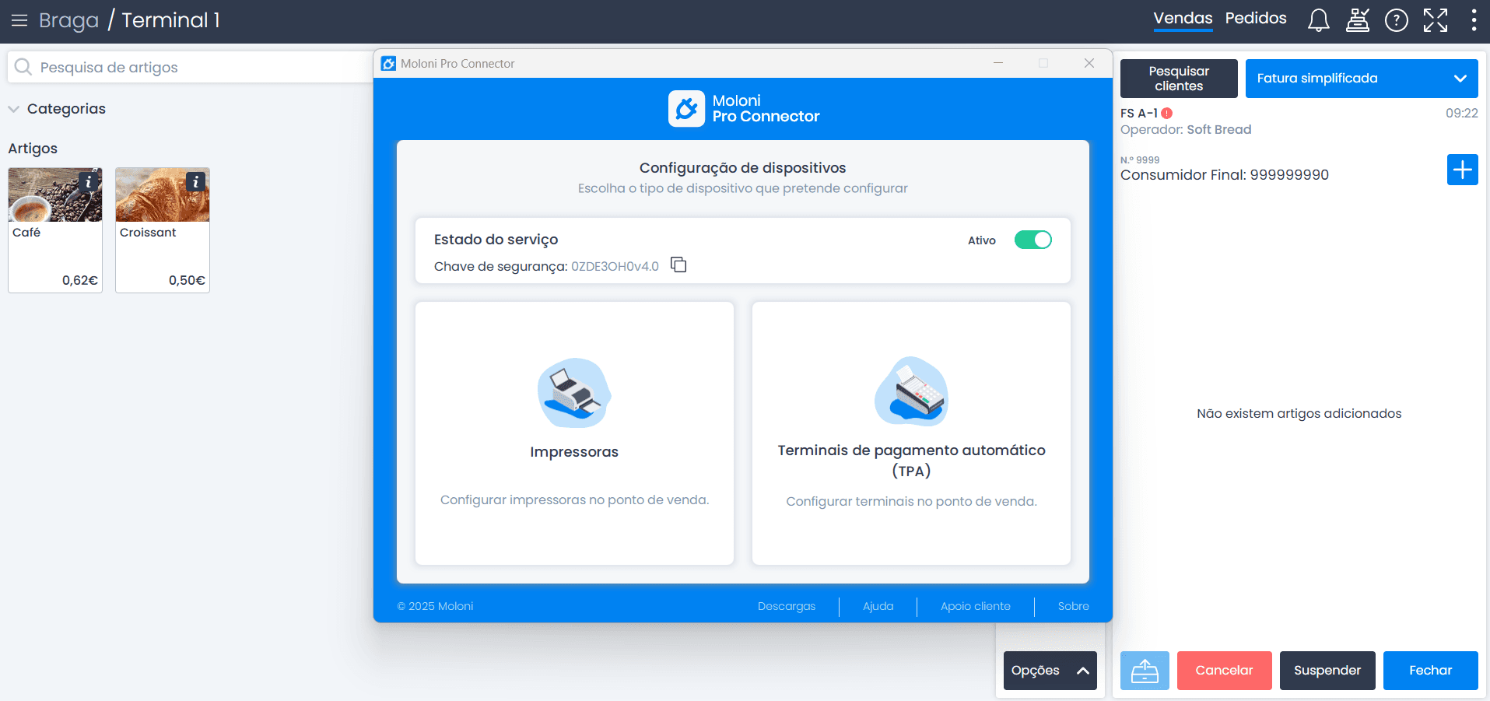1490x701 pixels.
Task: Show info for the Croissant article
Action: (x=196, y=181)
